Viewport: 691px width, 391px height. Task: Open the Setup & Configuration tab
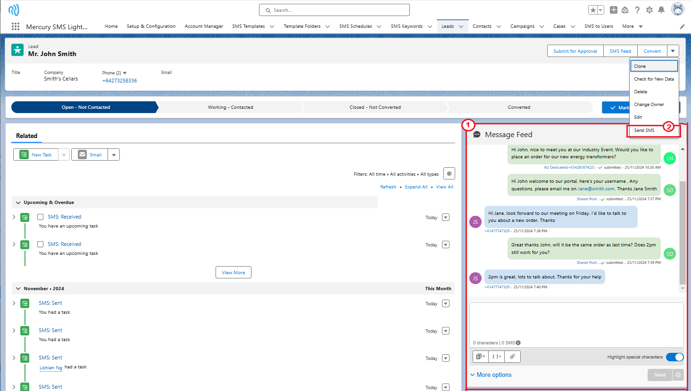coord(151,26)
